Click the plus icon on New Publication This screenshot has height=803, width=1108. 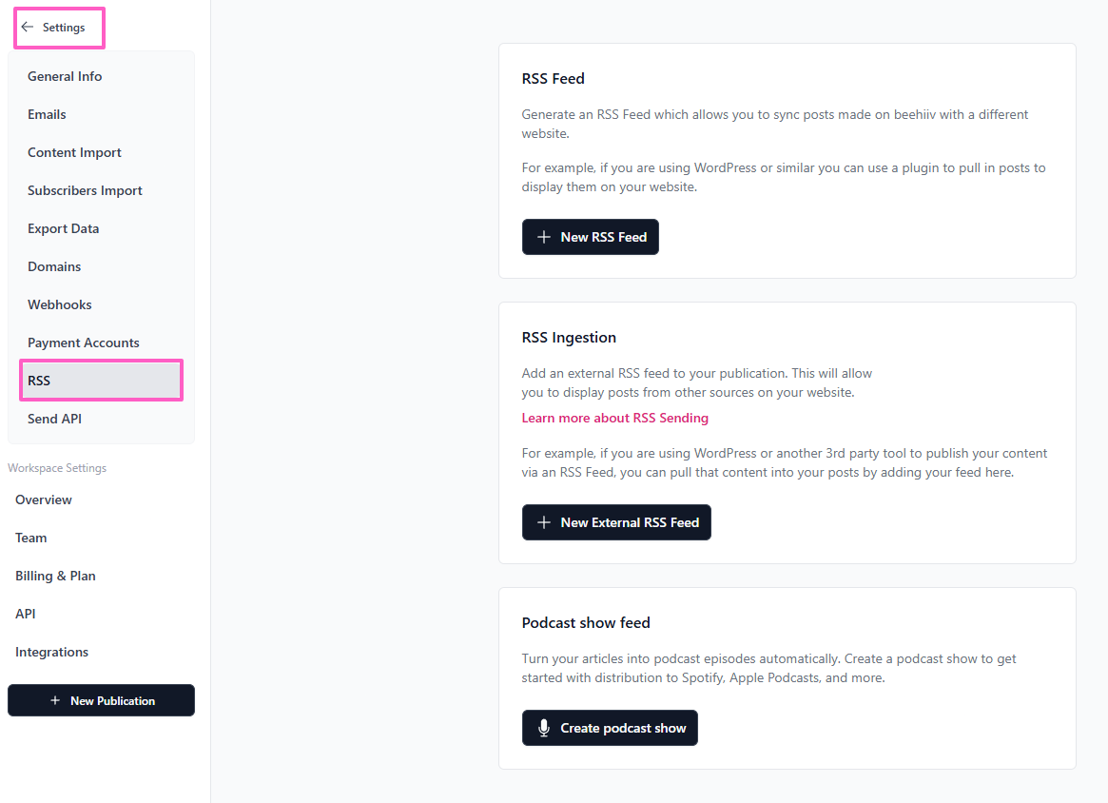(x=55, y=700)
